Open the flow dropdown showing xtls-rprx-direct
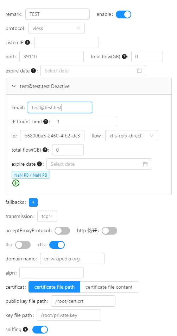 pos(132,136)
